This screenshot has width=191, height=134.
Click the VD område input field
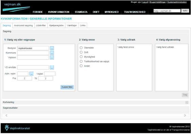click(x=33, y=67)
